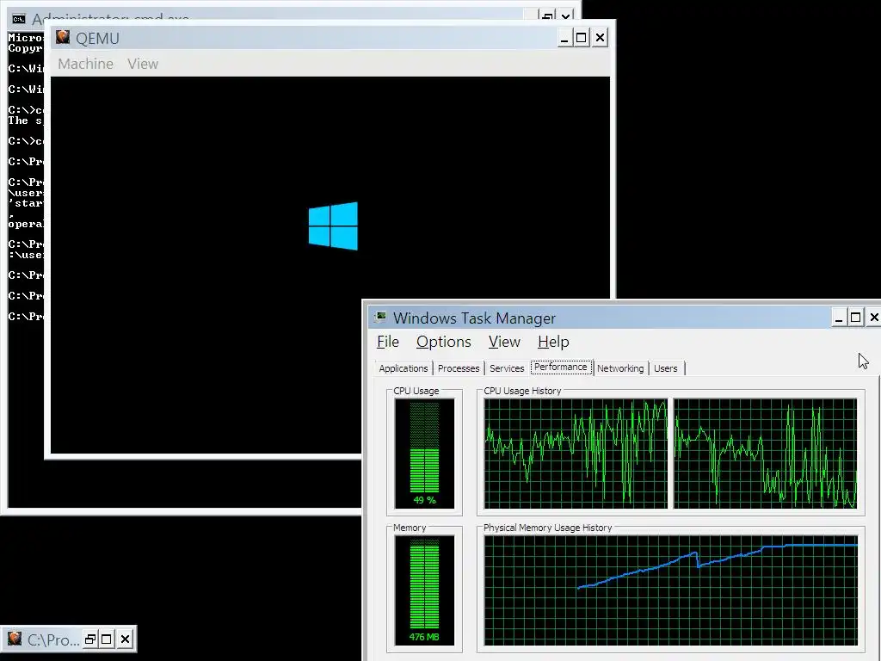Click the QEMU title bar icon
The height and width of the screenshot is (661, 881).
tap(63, 38)
